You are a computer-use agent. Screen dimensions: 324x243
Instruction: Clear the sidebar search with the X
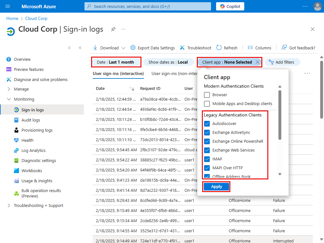point(69,48)
